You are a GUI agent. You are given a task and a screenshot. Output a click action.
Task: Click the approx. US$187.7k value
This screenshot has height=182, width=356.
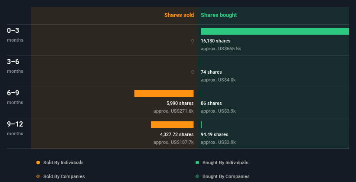coord(173,142)
